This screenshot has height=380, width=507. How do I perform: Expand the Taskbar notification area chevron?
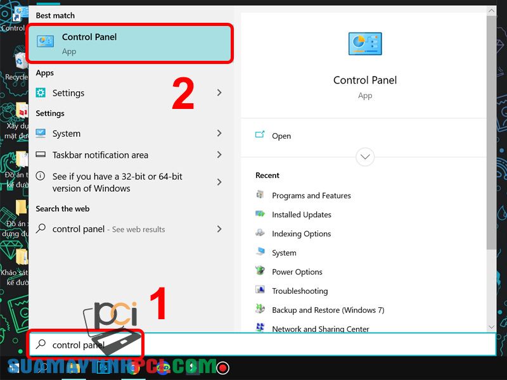click(x=219, y=155)
